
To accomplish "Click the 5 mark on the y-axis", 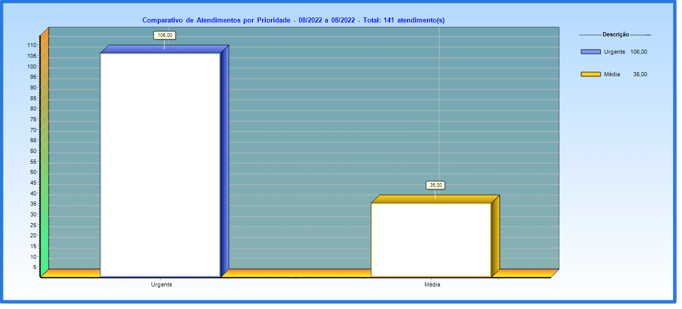I will tap(34, 267).
